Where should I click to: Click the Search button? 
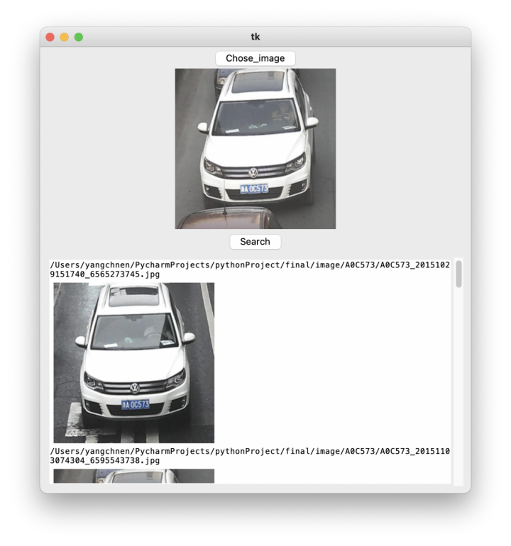coord(255,242)
